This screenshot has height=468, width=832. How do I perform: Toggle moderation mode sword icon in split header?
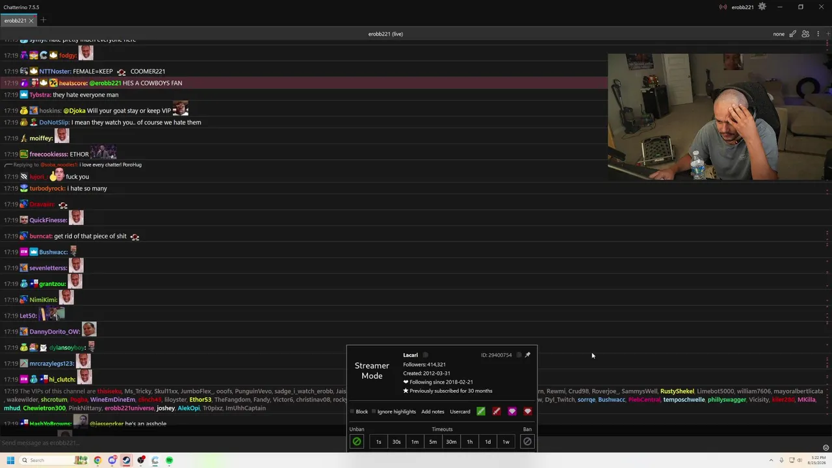point(792,34)
